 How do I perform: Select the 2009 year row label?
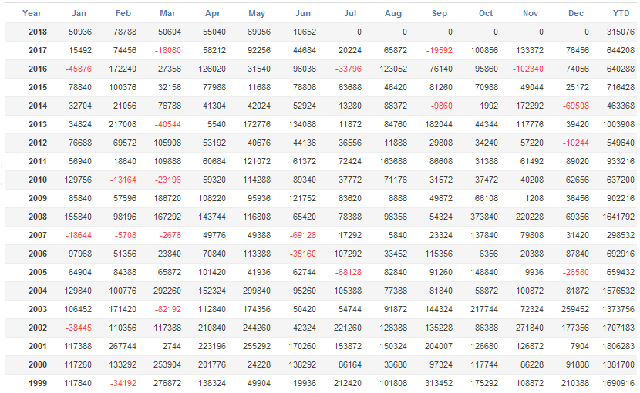click(38, 198)
